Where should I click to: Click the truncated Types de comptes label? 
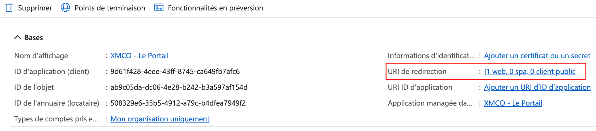[x=56, y=119]
